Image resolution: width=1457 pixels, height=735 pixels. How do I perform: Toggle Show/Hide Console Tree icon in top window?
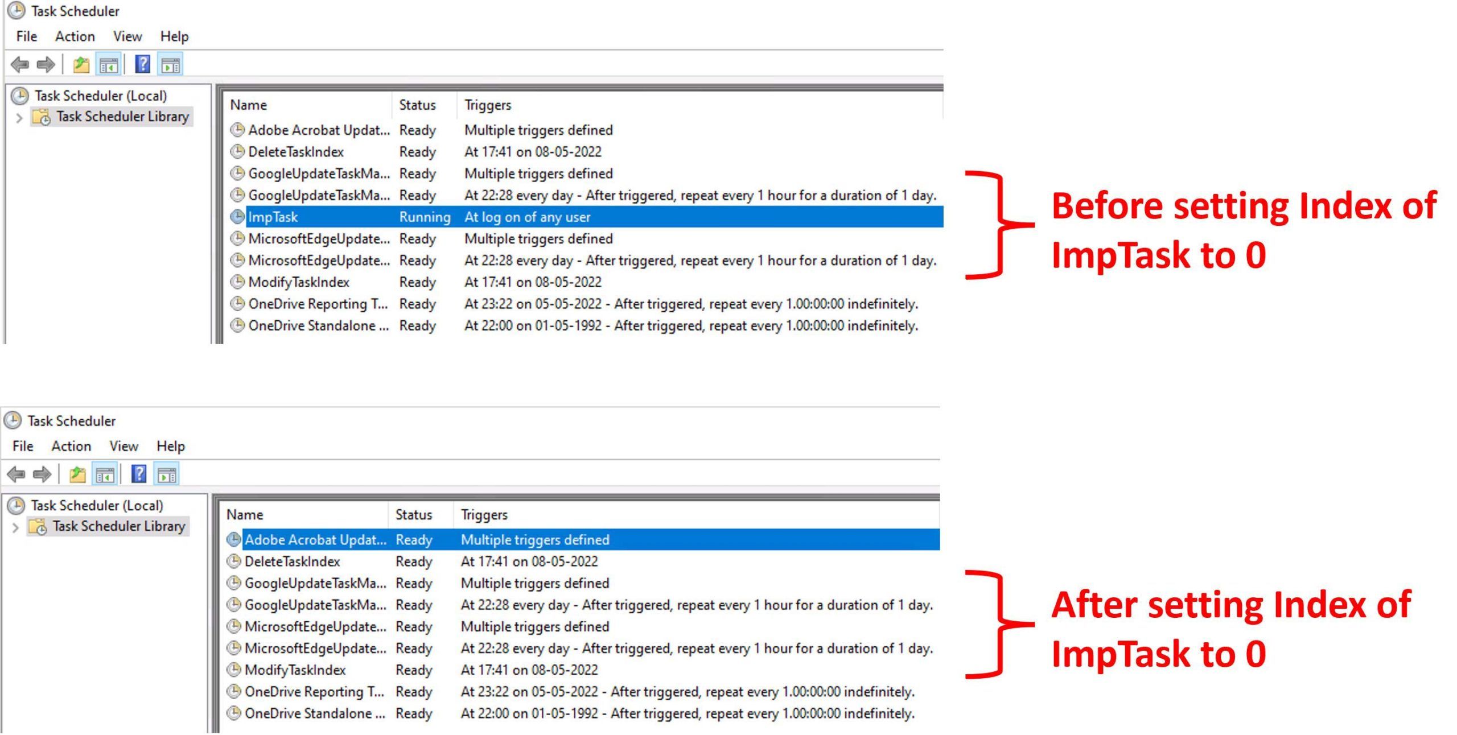(108, 65)
